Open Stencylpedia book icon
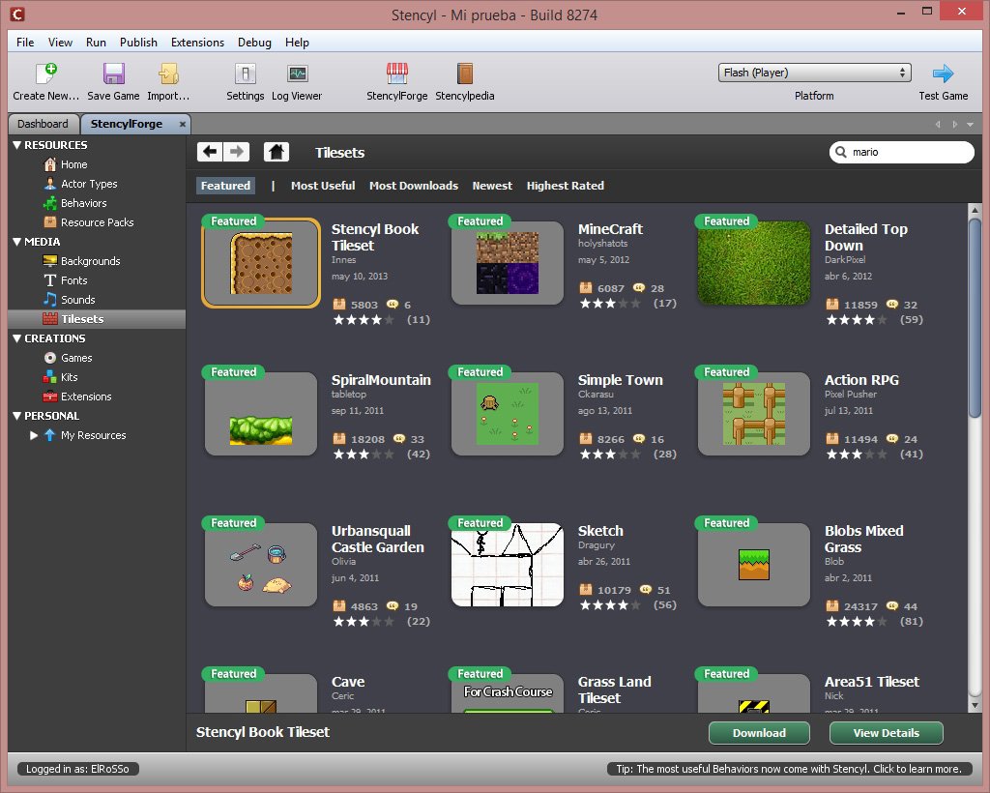Viewport: 990px width, 793px height. point(465,73)
